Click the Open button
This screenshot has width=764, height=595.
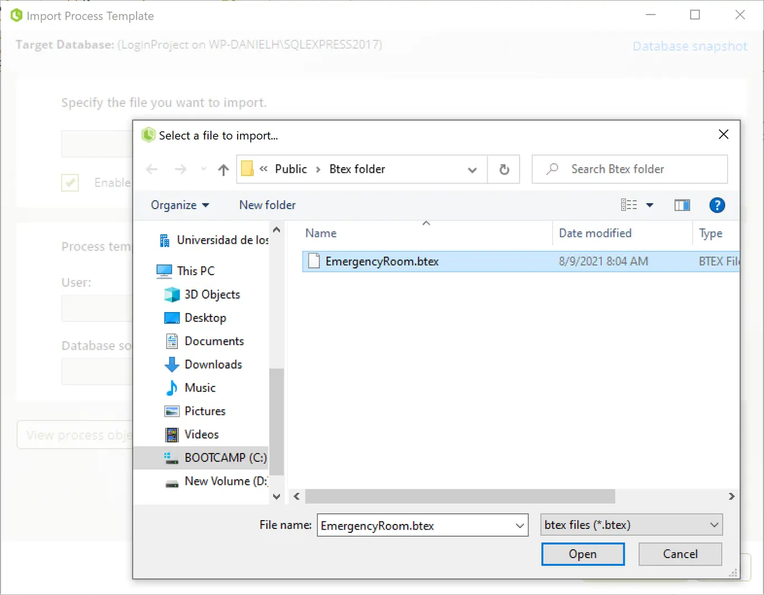coord(583,554)
